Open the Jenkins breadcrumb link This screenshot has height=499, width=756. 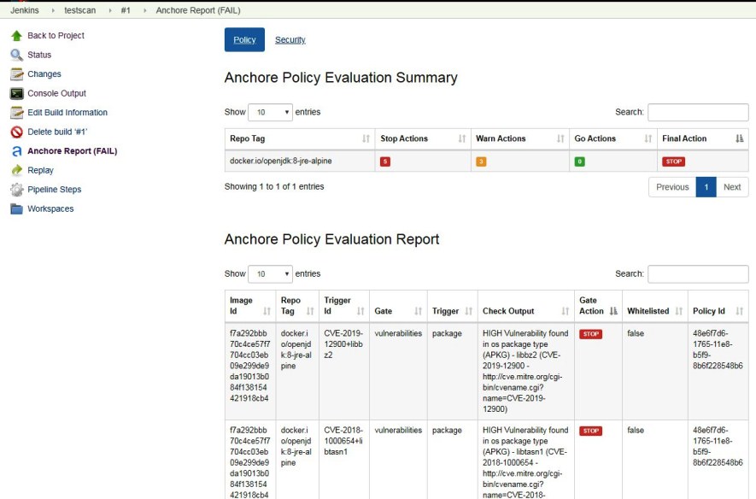click(x=24, y=9)
